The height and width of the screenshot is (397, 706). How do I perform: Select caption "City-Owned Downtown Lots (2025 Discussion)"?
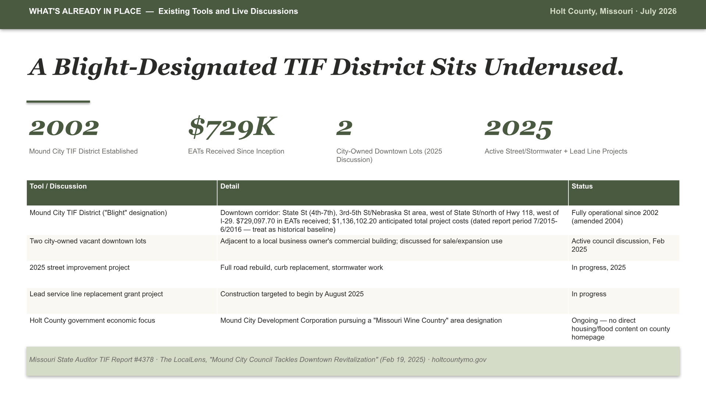(389, 155)
